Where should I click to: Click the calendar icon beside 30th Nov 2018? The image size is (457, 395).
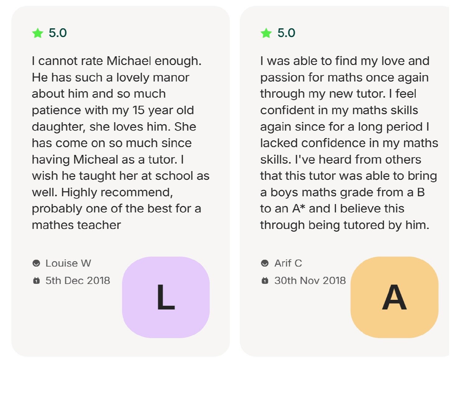(265, 281)
